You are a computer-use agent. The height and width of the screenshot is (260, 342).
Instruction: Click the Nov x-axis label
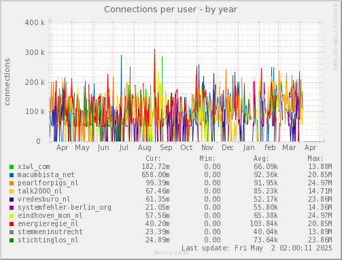coord(207,148)
